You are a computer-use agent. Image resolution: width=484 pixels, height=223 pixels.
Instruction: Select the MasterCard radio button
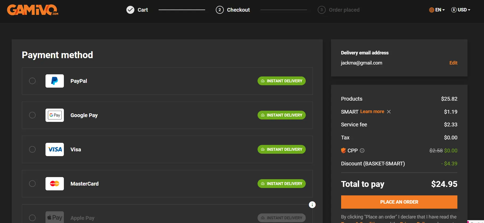click(x=32, y=183)
